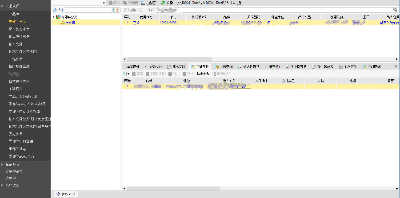This screenshot has height=198, width=400.
Task: Open the double-chevron dropdown at top toolbar start
Action: click(104, 3)
